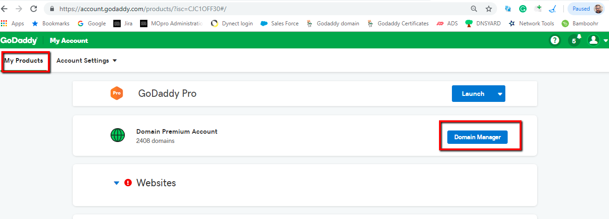
Task: Click the Paused profile button
Action: coord(586,9)
